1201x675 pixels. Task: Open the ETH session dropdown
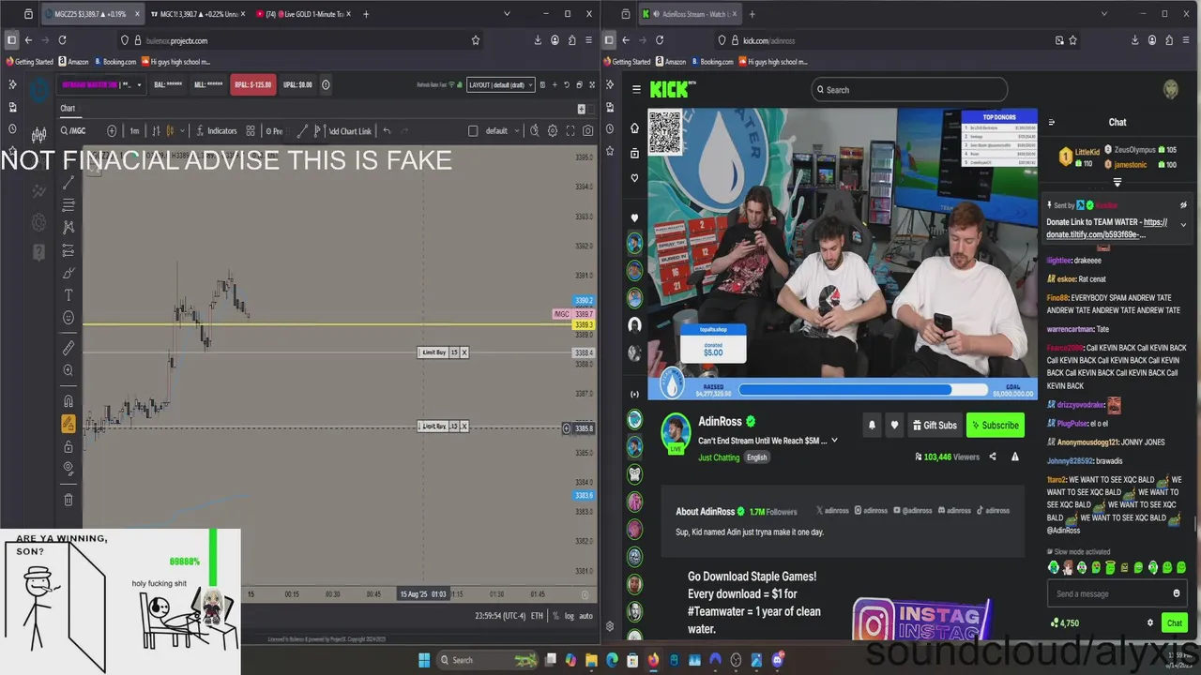pyautogui.click(x=537, y=616)
